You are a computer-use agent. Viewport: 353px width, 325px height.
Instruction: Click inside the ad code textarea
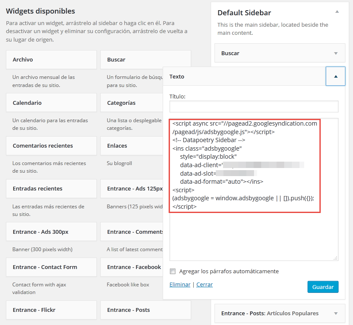point(254,189)
